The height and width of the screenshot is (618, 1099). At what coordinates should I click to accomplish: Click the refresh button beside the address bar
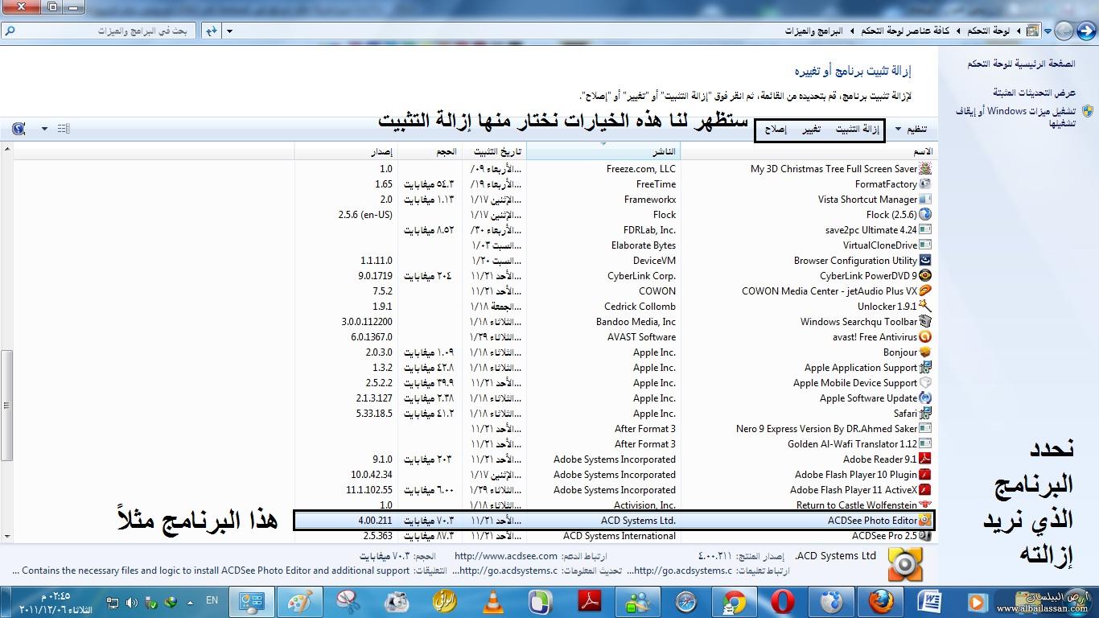(x=211, y=31)
